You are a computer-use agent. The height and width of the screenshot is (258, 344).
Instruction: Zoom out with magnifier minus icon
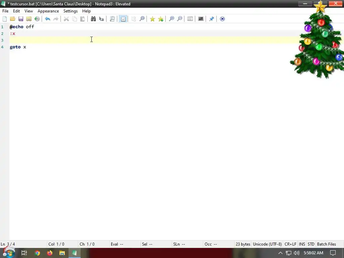(x=179, y=19)
